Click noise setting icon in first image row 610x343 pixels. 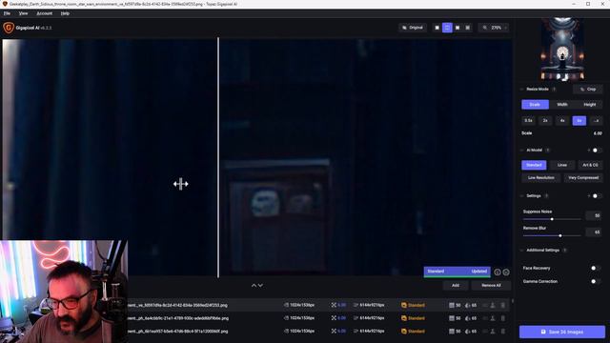tap(452, 305)
